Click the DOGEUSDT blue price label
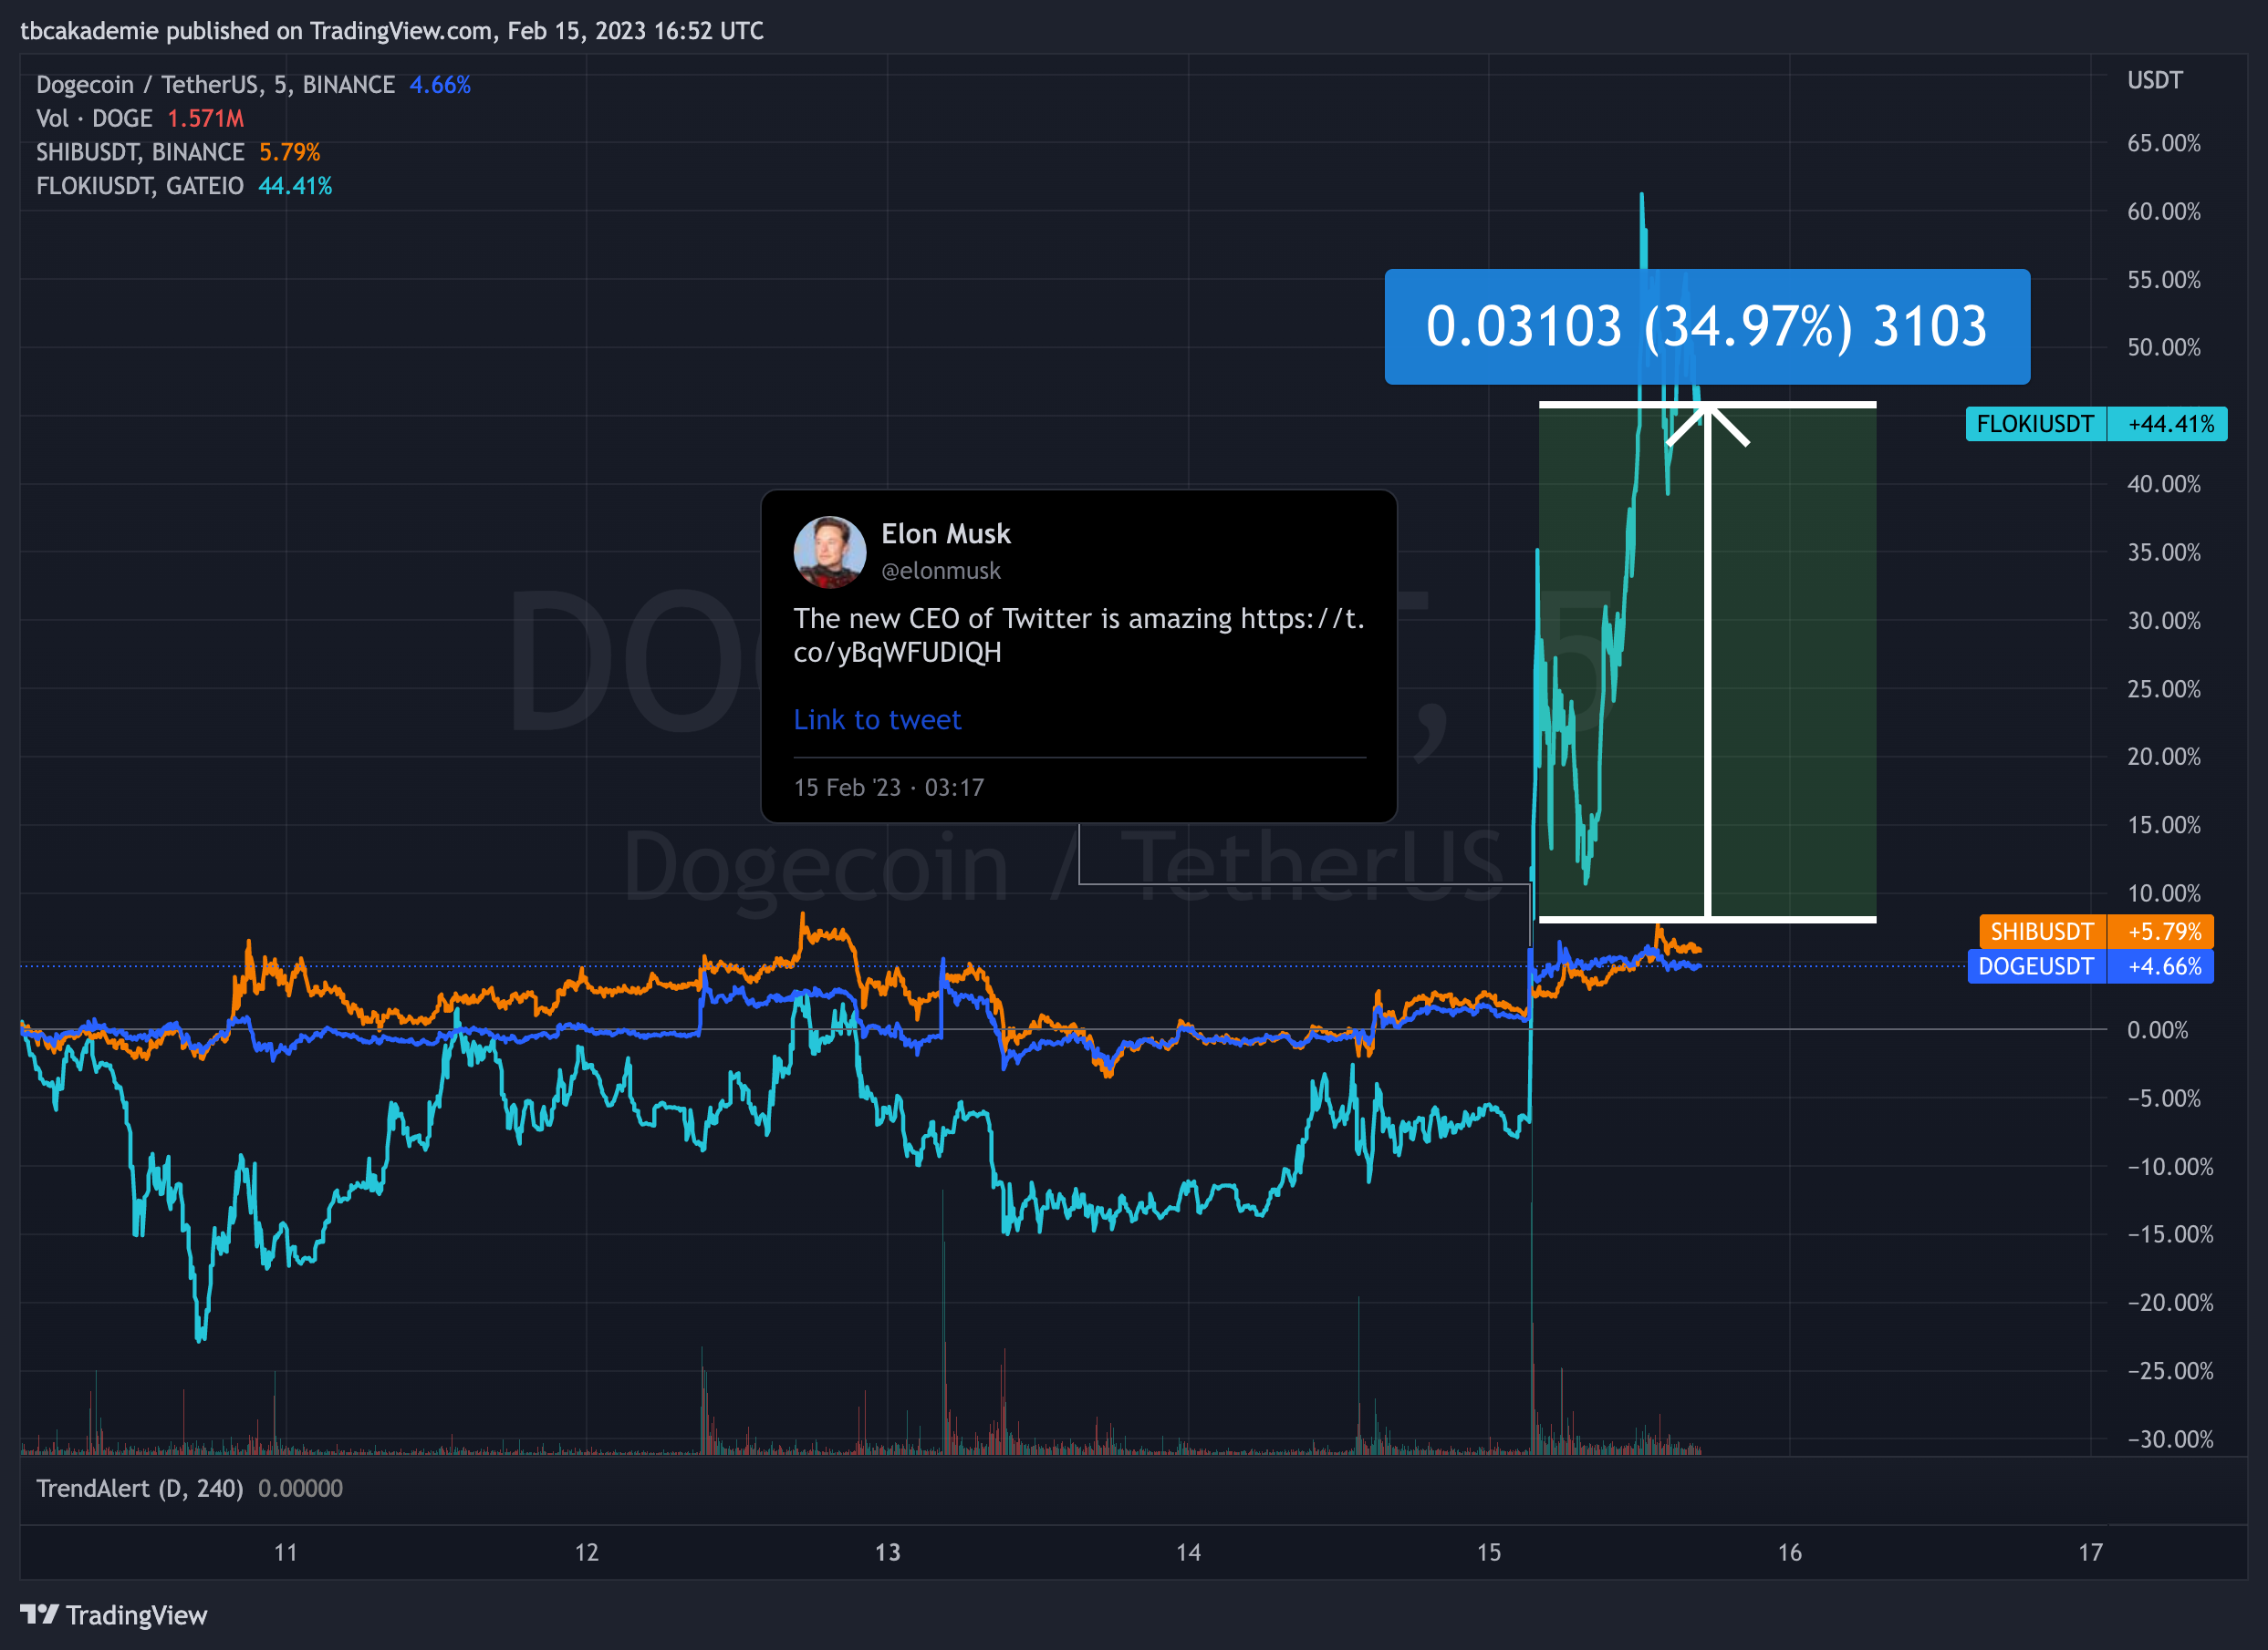Image resolution: width=2268 pixels, height=1650 pixels. click(x=2035, y=966)
